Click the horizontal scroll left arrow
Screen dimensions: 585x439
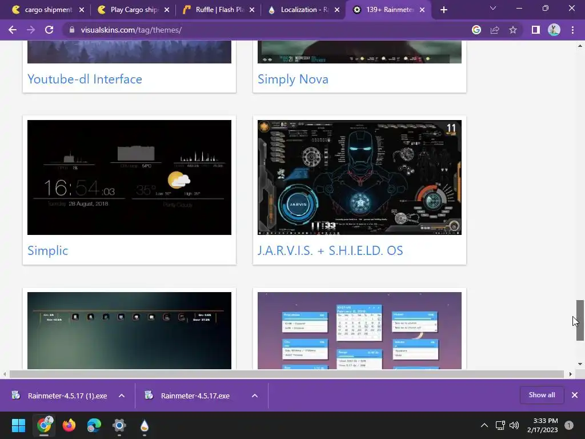[5, 374]
